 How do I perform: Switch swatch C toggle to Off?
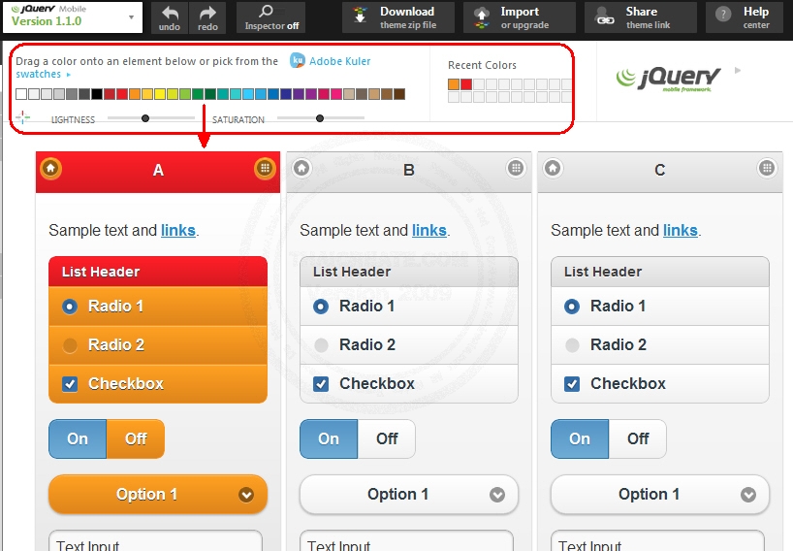(x=638, y=438)
